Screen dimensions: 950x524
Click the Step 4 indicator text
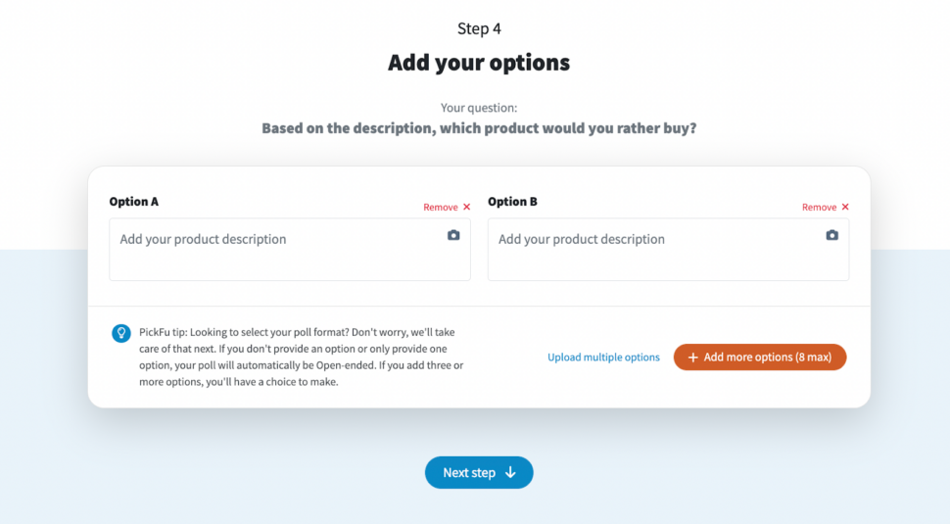coord(479,29)
